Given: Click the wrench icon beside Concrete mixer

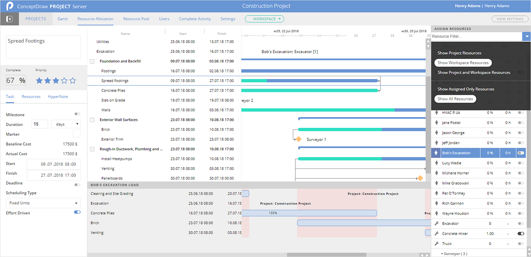Looking at the screenshot, I should click(x=436, y=234).
